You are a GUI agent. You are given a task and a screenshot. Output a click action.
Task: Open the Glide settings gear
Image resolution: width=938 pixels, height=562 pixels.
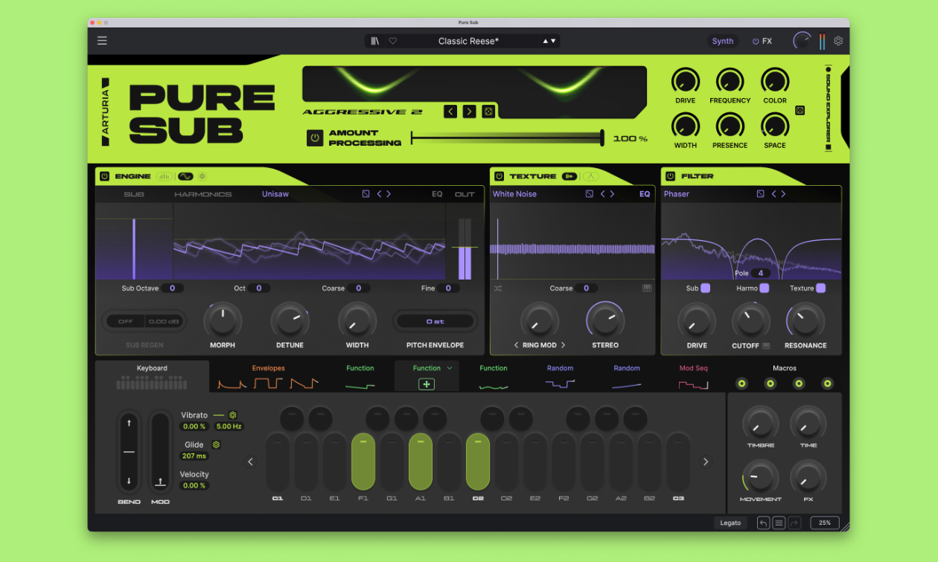pyautogui.click(x=216, y=445)
